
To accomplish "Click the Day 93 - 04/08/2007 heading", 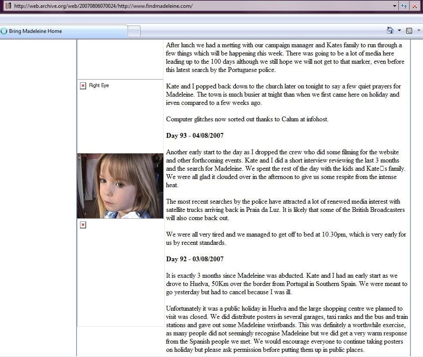I will (195, 136).
